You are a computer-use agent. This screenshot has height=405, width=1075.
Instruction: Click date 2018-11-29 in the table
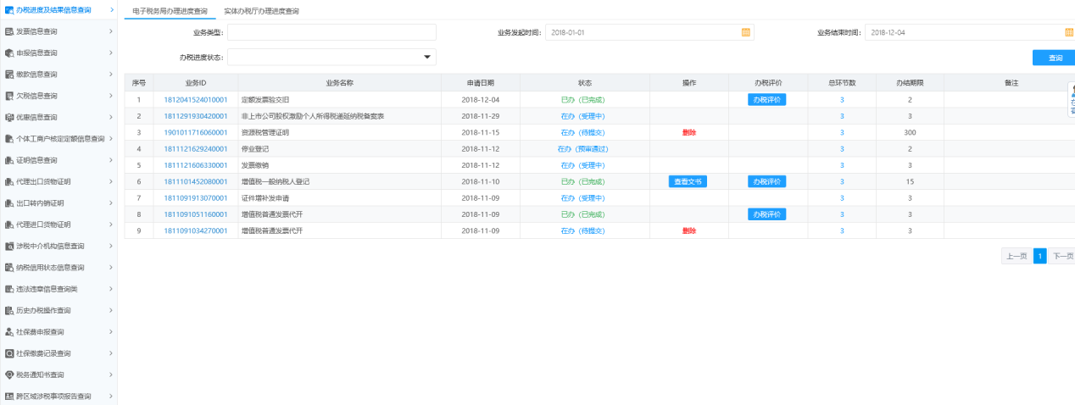(x=481, y=115)
